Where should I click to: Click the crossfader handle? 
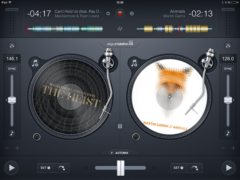[x=121, y=168]
